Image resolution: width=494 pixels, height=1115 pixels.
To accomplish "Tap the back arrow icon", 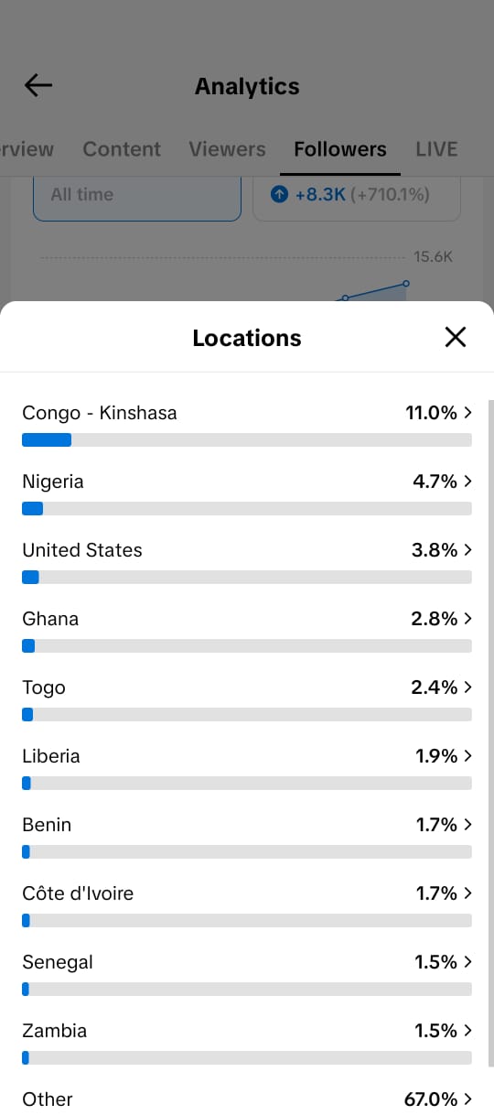I will 38,86.
